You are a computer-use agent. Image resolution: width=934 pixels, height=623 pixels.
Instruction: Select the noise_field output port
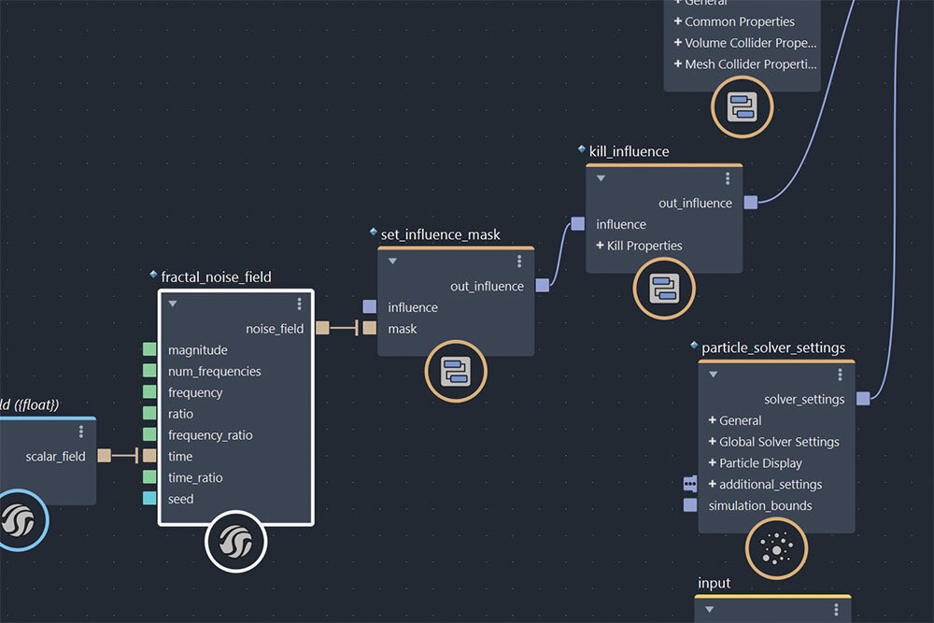click(322, 328)
